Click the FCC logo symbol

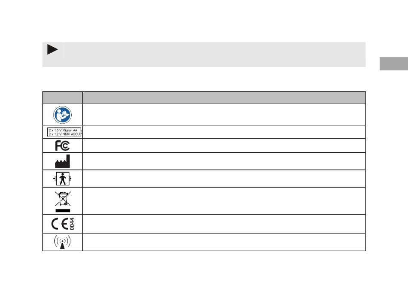click(x=62, y=145)
